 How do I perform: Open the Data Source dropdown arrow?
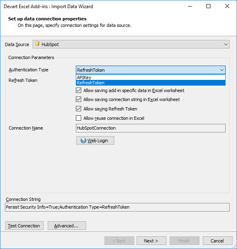coord(226,44)
